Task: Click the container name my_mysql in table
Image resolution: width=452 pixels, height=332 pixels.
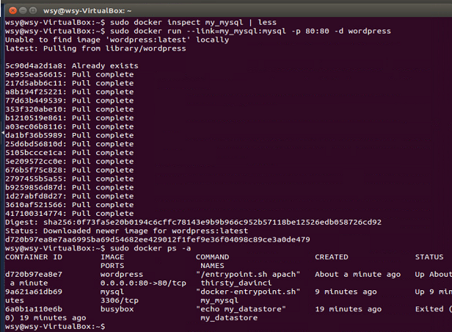Action: (x=219, y=300)
